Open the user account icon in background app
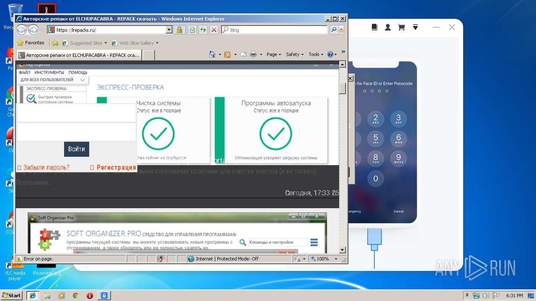This screenshot has width=536, height=301. 388,27
